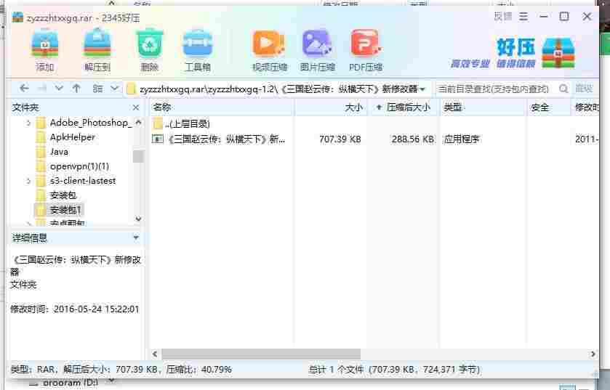Collapse the 详细信息 details panel
Screen dimensions: 610x390
pos(136,237)
